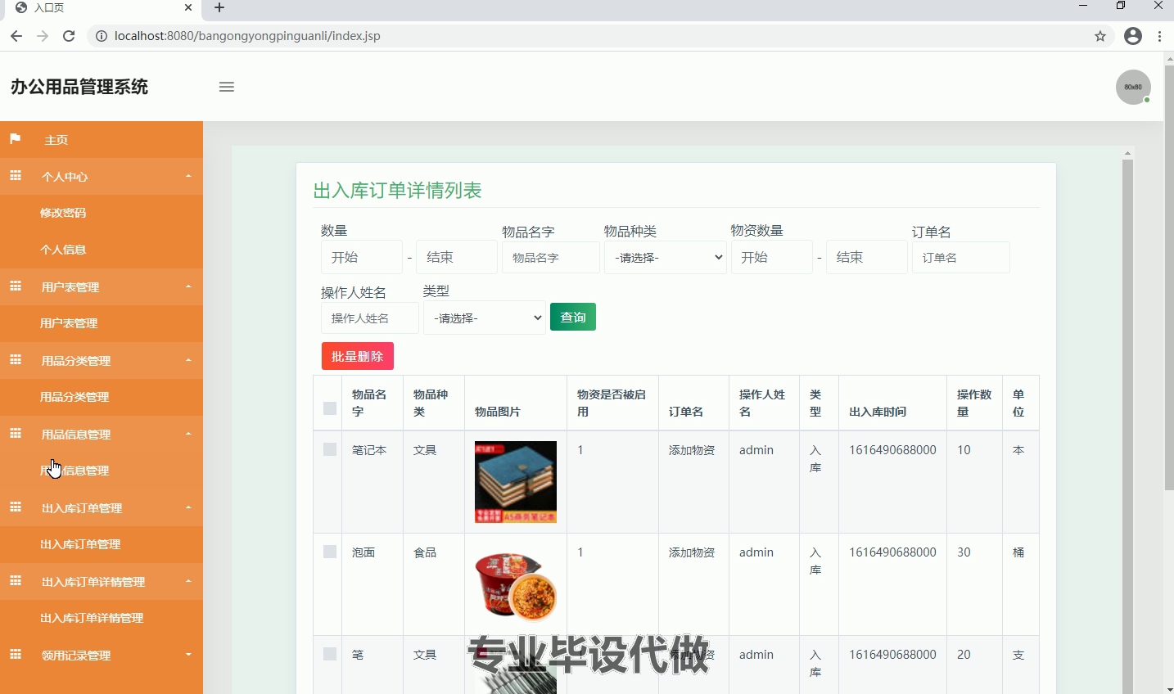Click the browser page vertical scrollbar

click(x=1168, y=278)
